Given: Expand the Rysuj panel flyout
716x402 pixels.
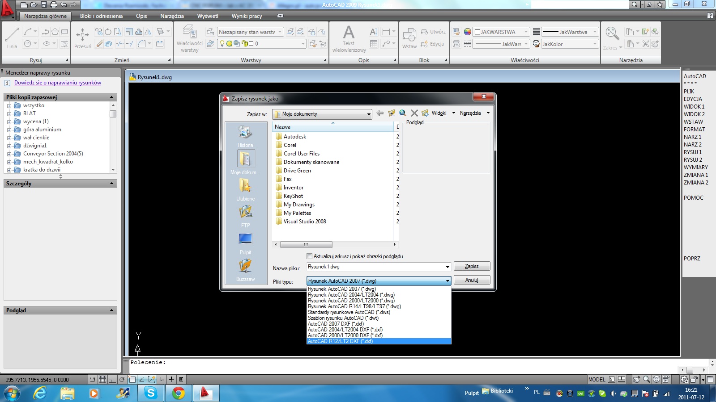Looking at the screenshot, I should pos(67,60).
